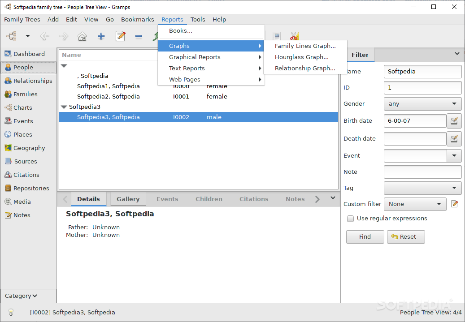
Task: Select Hourglass Graph... from the Graphs submenu
Action: pos(305,57)
